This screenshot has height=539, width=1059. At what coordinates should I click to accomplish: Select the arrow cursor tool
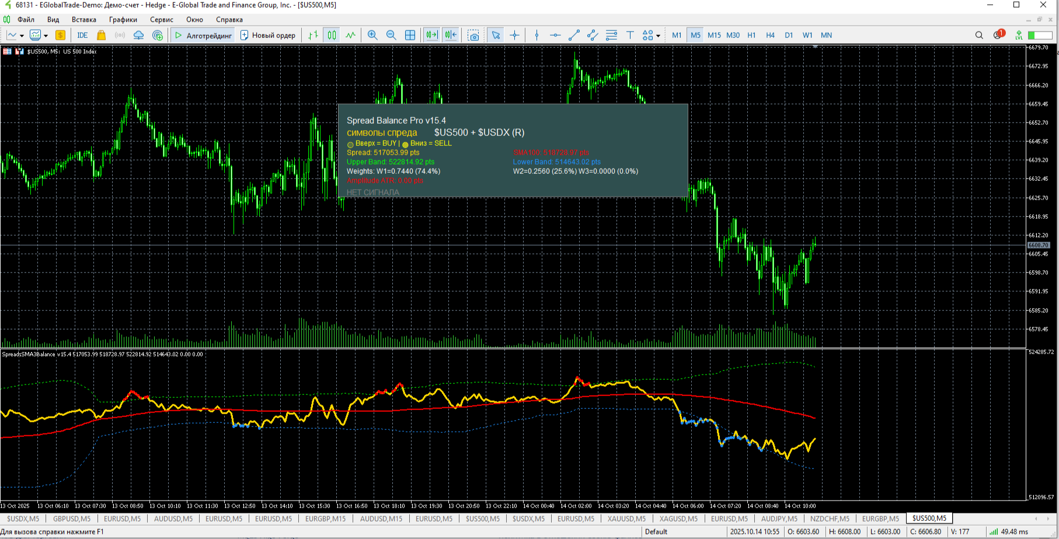click(x=496, y=35)
